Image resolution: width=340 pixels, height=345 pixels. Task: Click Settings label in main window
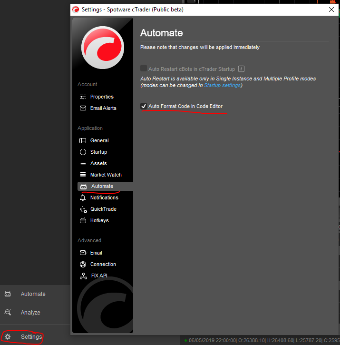pyautogui.click(x=31, y=336)
